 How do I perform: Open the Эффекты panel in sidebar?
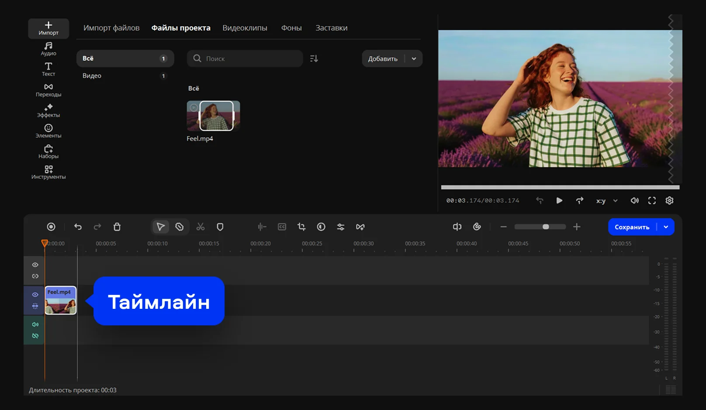point(48,111)
